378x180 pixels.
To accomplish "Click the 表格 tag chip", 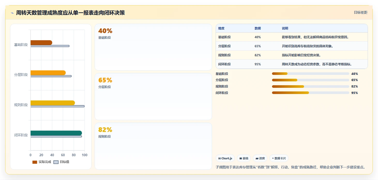I will pos(244,158).
